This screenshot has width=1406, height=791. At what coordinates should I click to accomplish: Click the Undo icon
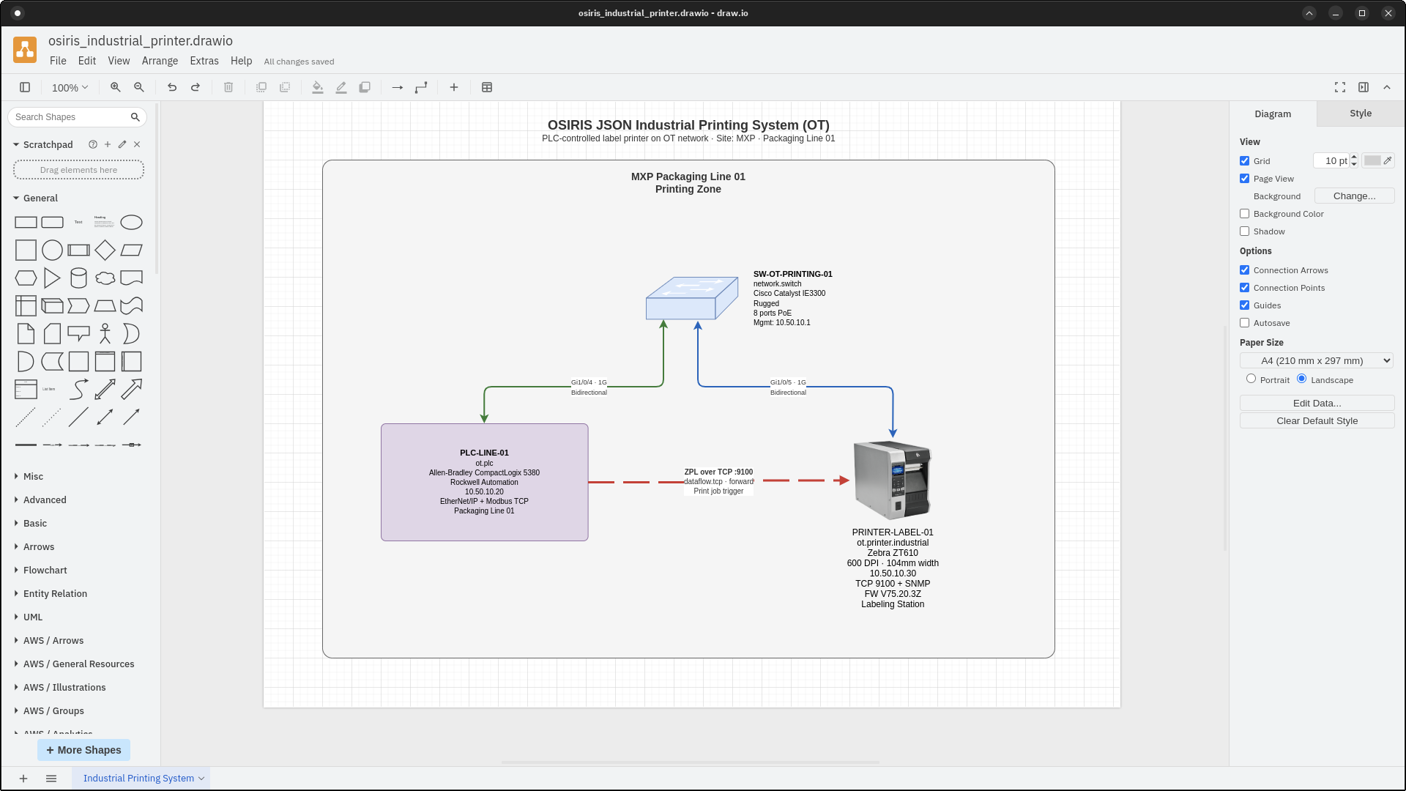[172, 87]
